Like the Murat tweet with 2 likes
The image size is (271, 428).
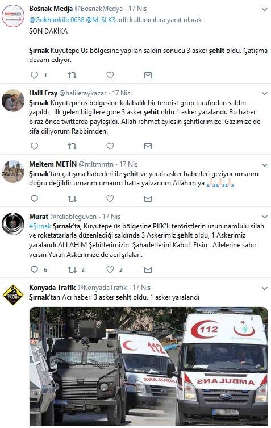point(110,269)
